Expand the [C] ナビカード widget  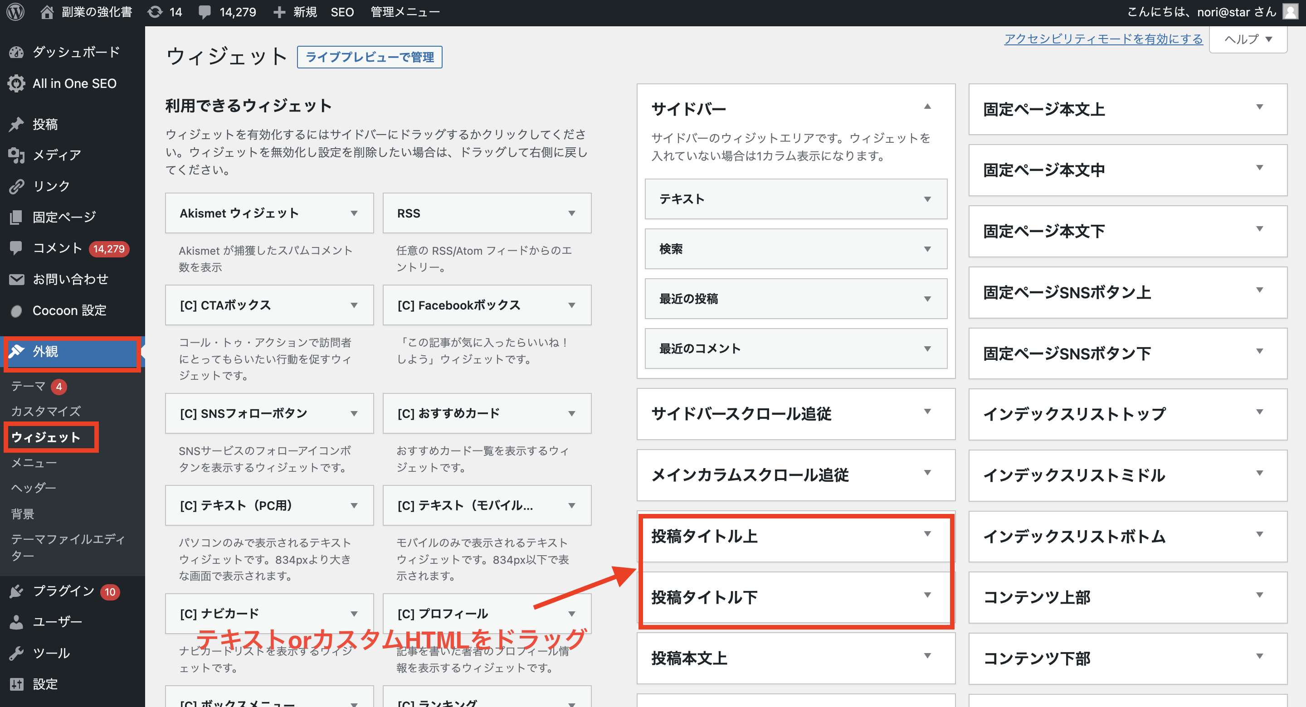pyautogui.click(x=354, y=614)
